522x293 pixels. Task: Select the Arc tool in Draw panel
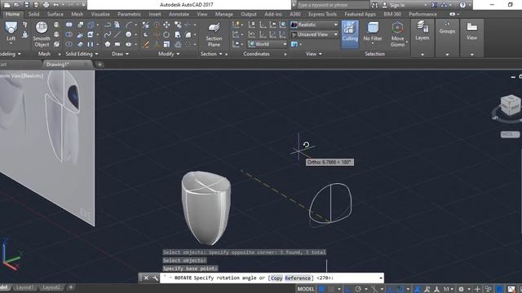tap(129, 25)
